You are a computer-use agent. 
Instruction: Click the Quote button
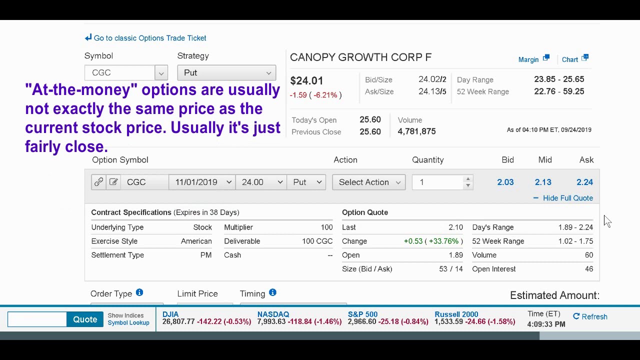[85, 319]
